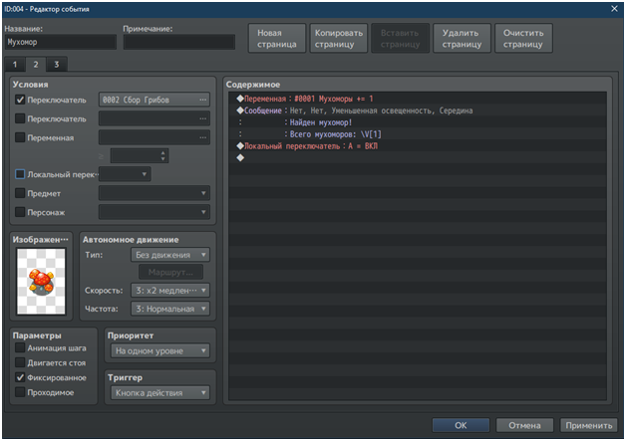
Task: Expand the Триггер dropdown
Action: click(158, 392)
